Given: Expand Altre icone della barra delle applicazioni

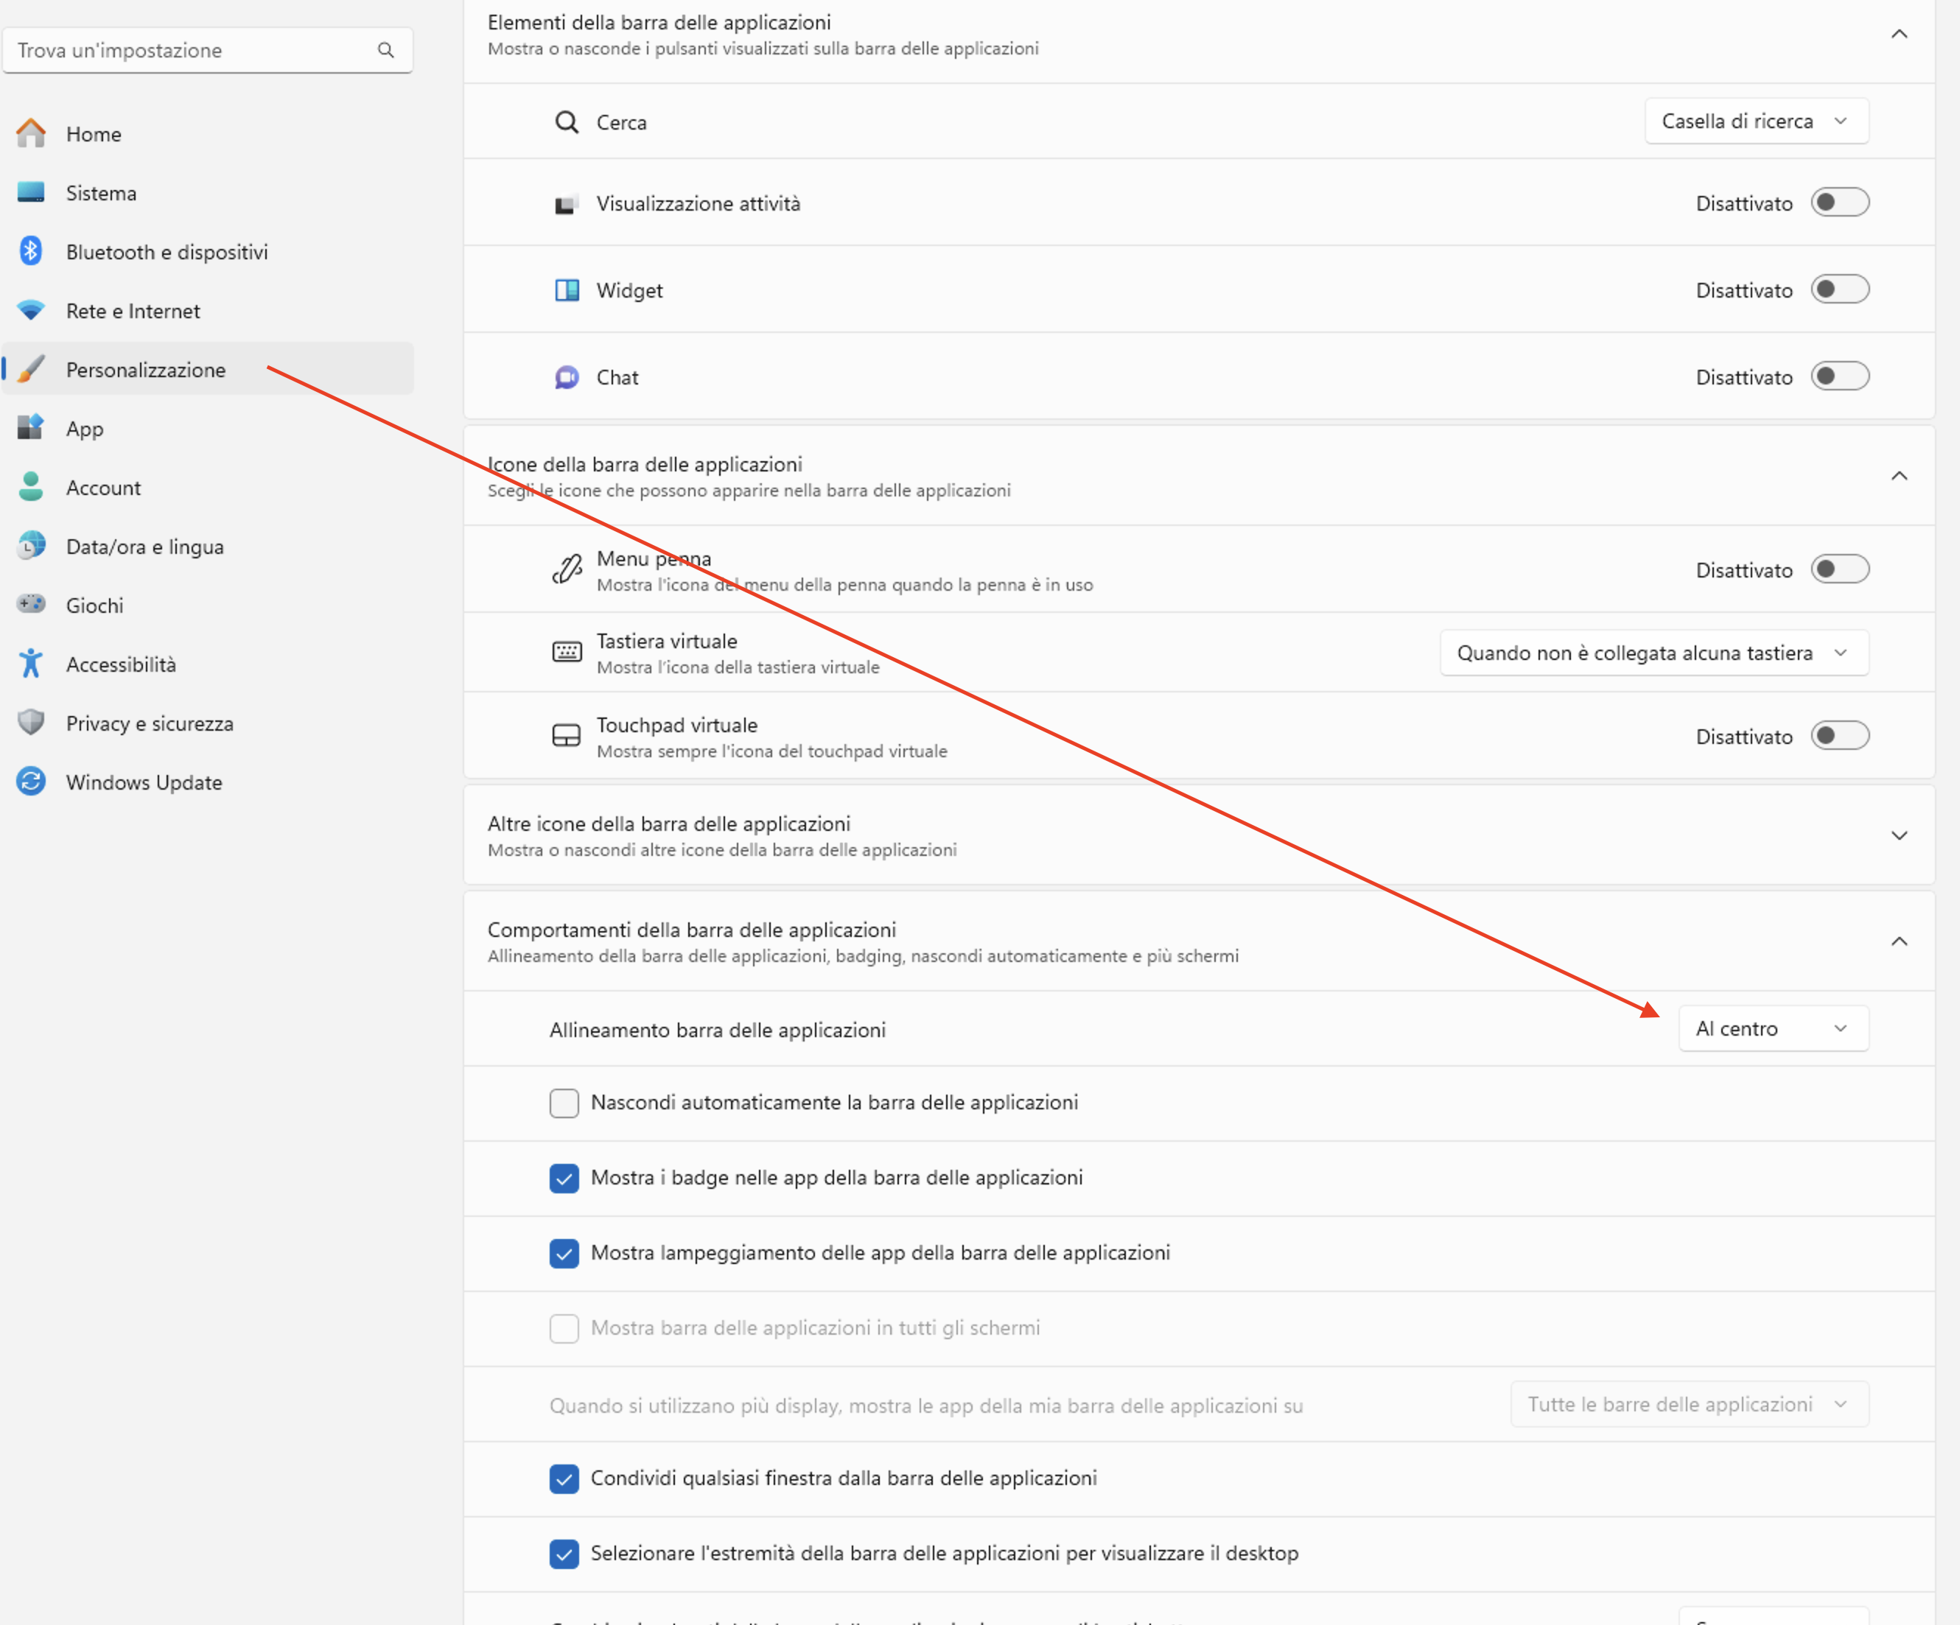Looking at the screenshot, I should pyautogui.click(x=1898, y=836).
